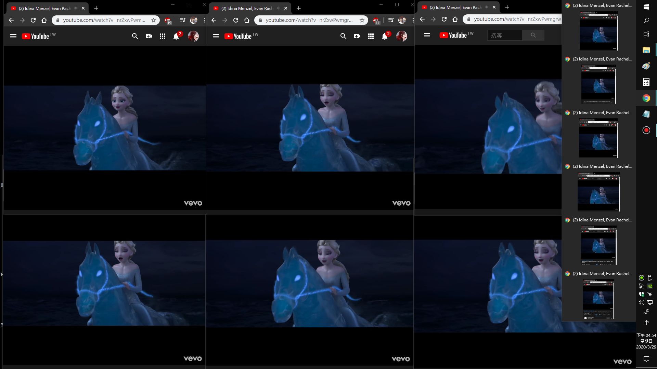Select topmost window thumbnail in task switcher
The width and height of the screenshot is (657, 369).
(x=599, y=31)
